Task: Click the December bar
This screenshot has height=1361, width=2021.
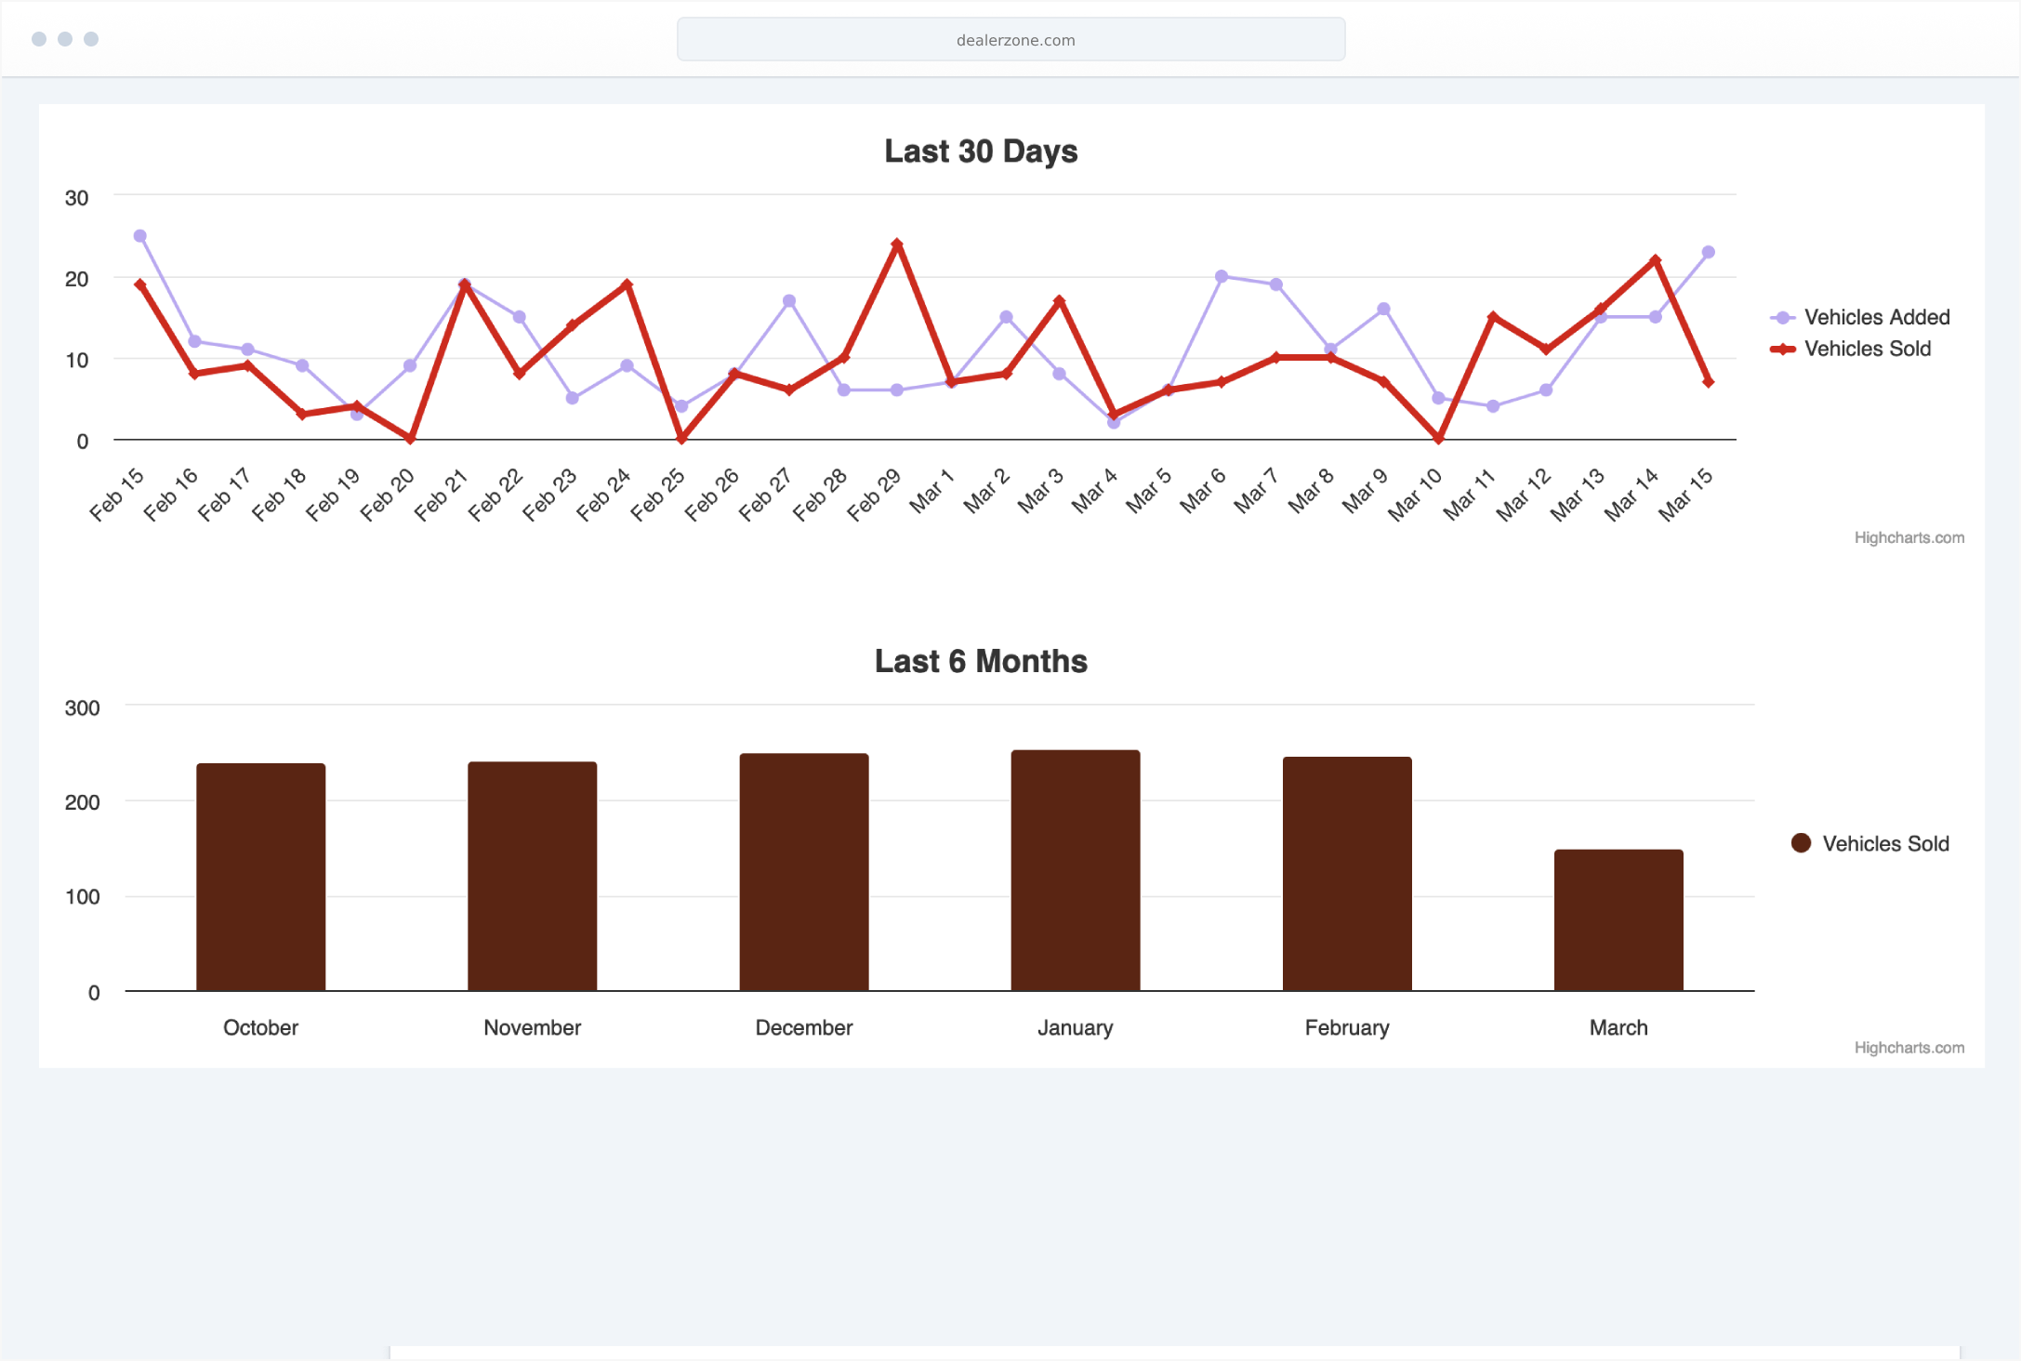Action: [803, 872]
